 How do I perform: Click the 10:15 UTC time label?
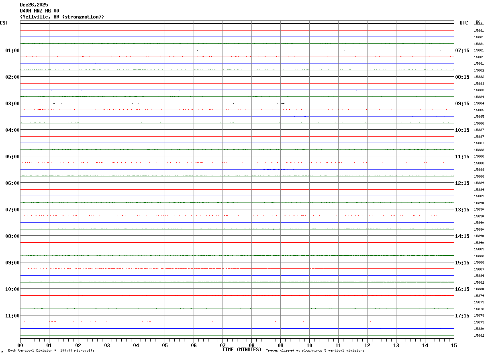click(x=462, y=130)
